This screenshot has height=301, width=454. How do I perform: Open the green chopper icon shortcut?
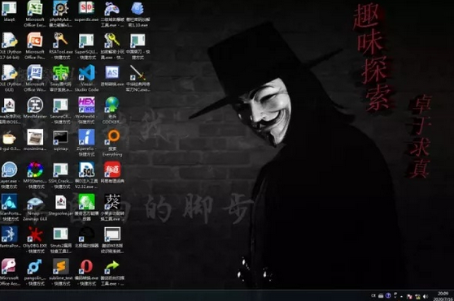click(x=86, y=208)
